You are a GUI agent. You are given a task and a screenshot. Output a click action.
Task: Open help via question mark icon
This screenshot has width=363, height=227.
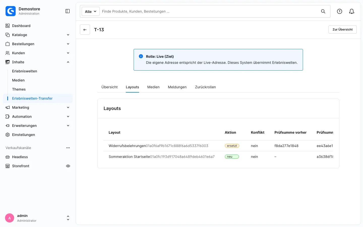(340, 11)
